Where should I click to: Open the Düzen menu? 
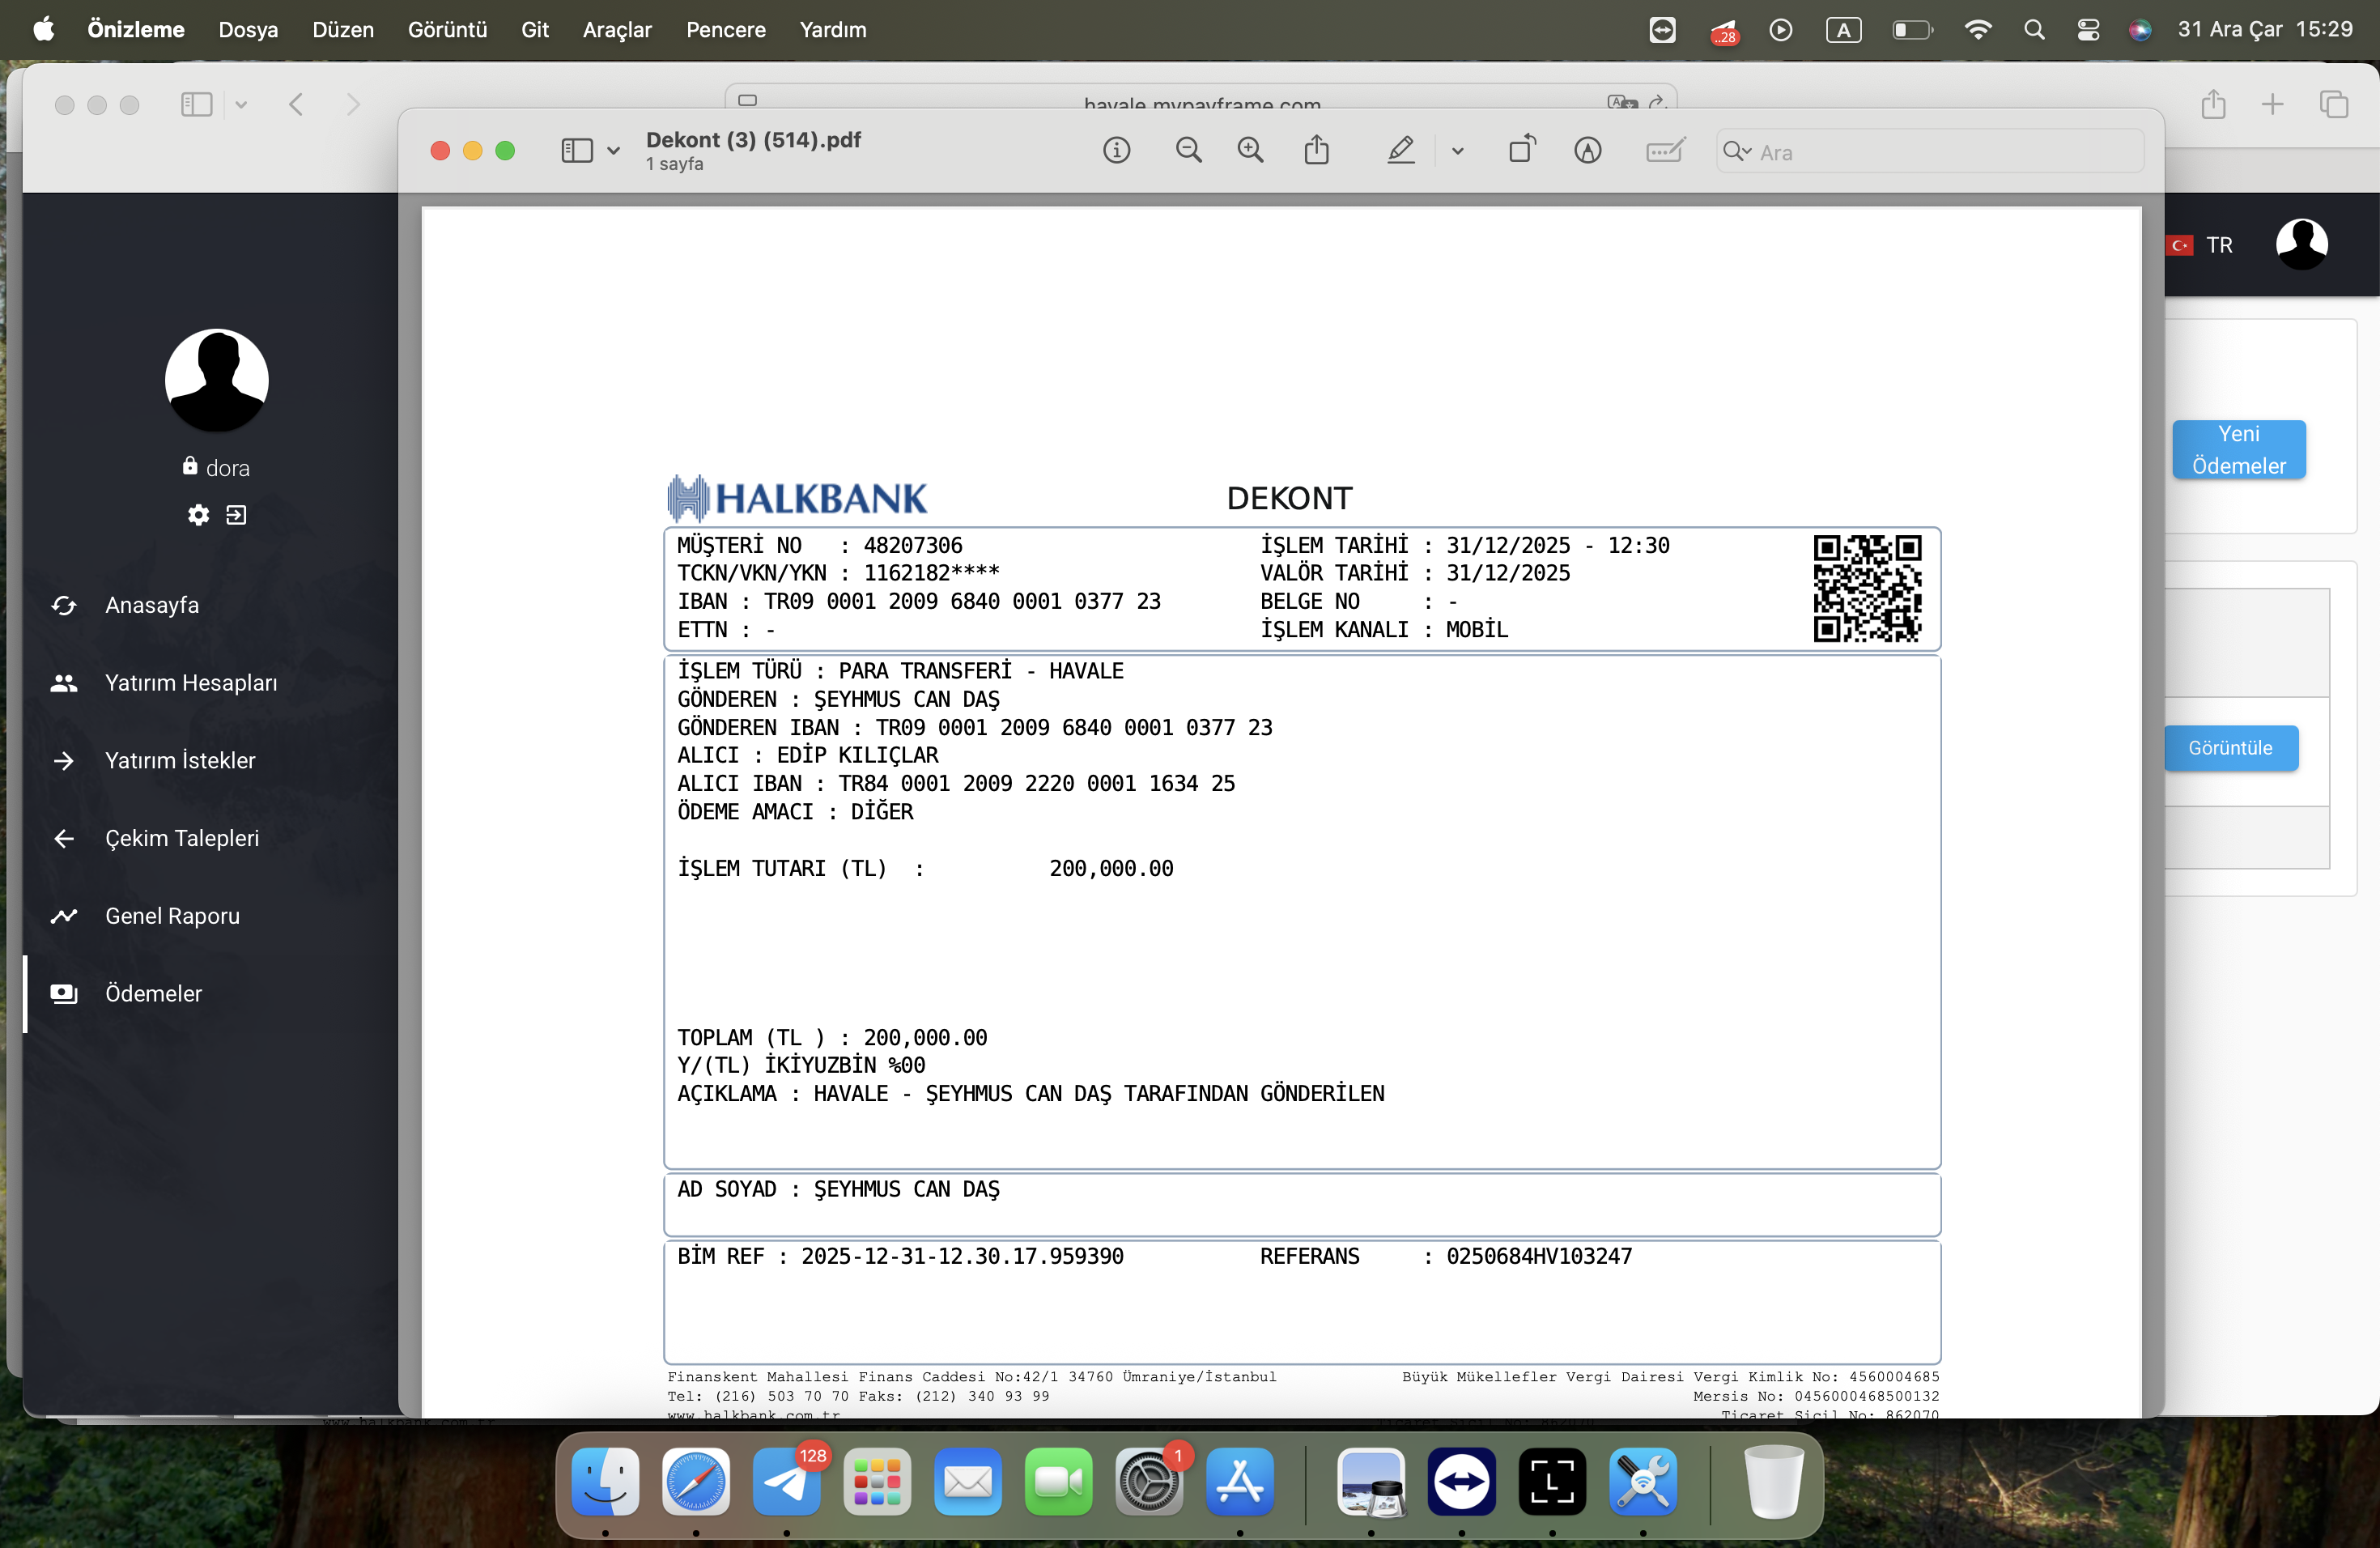pyautogui.click(x=343, y=30)
